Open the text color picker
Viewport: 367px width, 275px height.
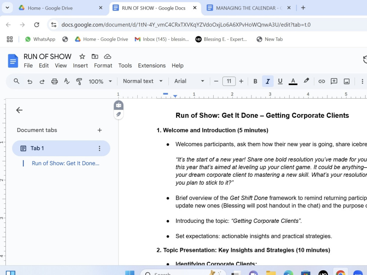point(293,81)
